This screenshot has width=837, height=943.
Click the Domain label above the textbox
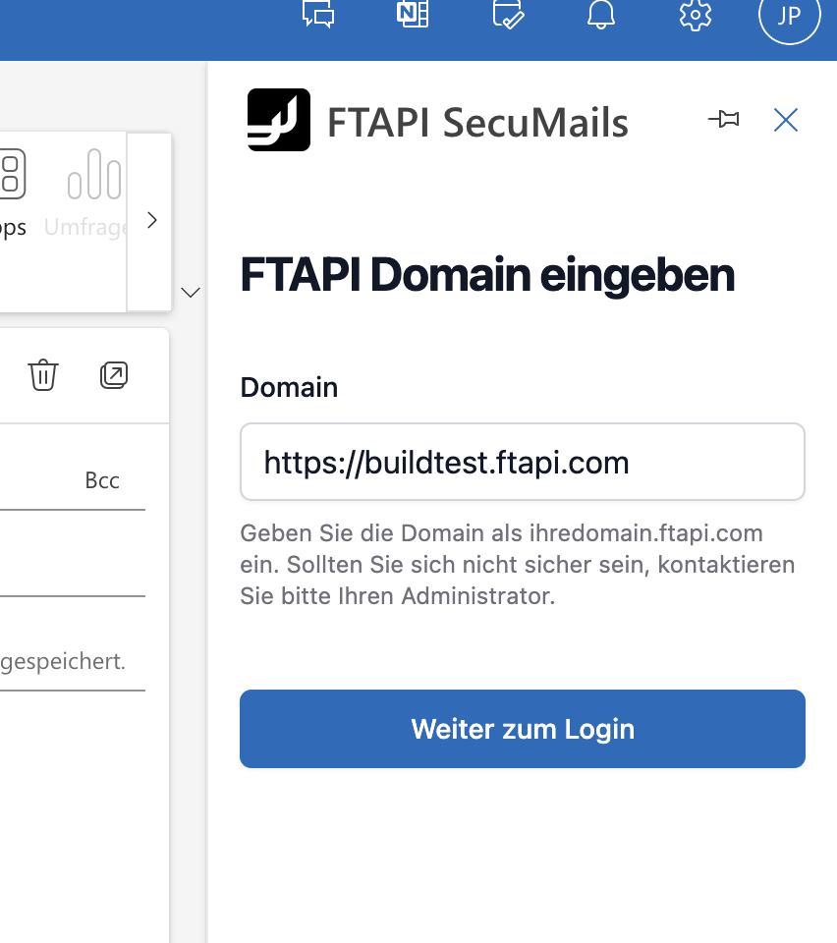point(289,387)
